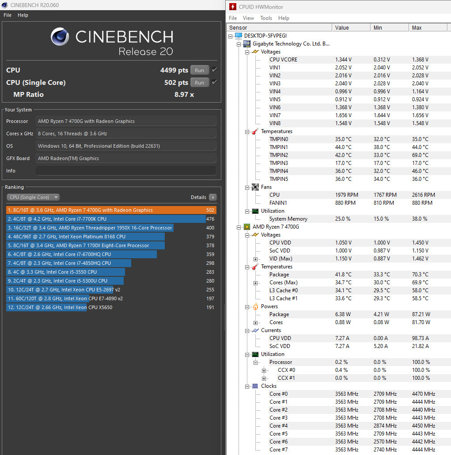This screenshot has height=455, width=451.
Task: Select the Intel Core i7-7700K ranking bar
Action: tap(111, 219)
